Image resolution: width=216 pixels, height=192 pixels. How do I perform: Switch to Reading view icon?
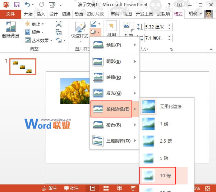[x=119, y=188]
